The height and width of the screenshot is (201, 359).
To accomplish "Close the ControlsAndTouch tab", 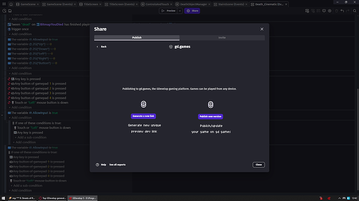I will 171,4.
